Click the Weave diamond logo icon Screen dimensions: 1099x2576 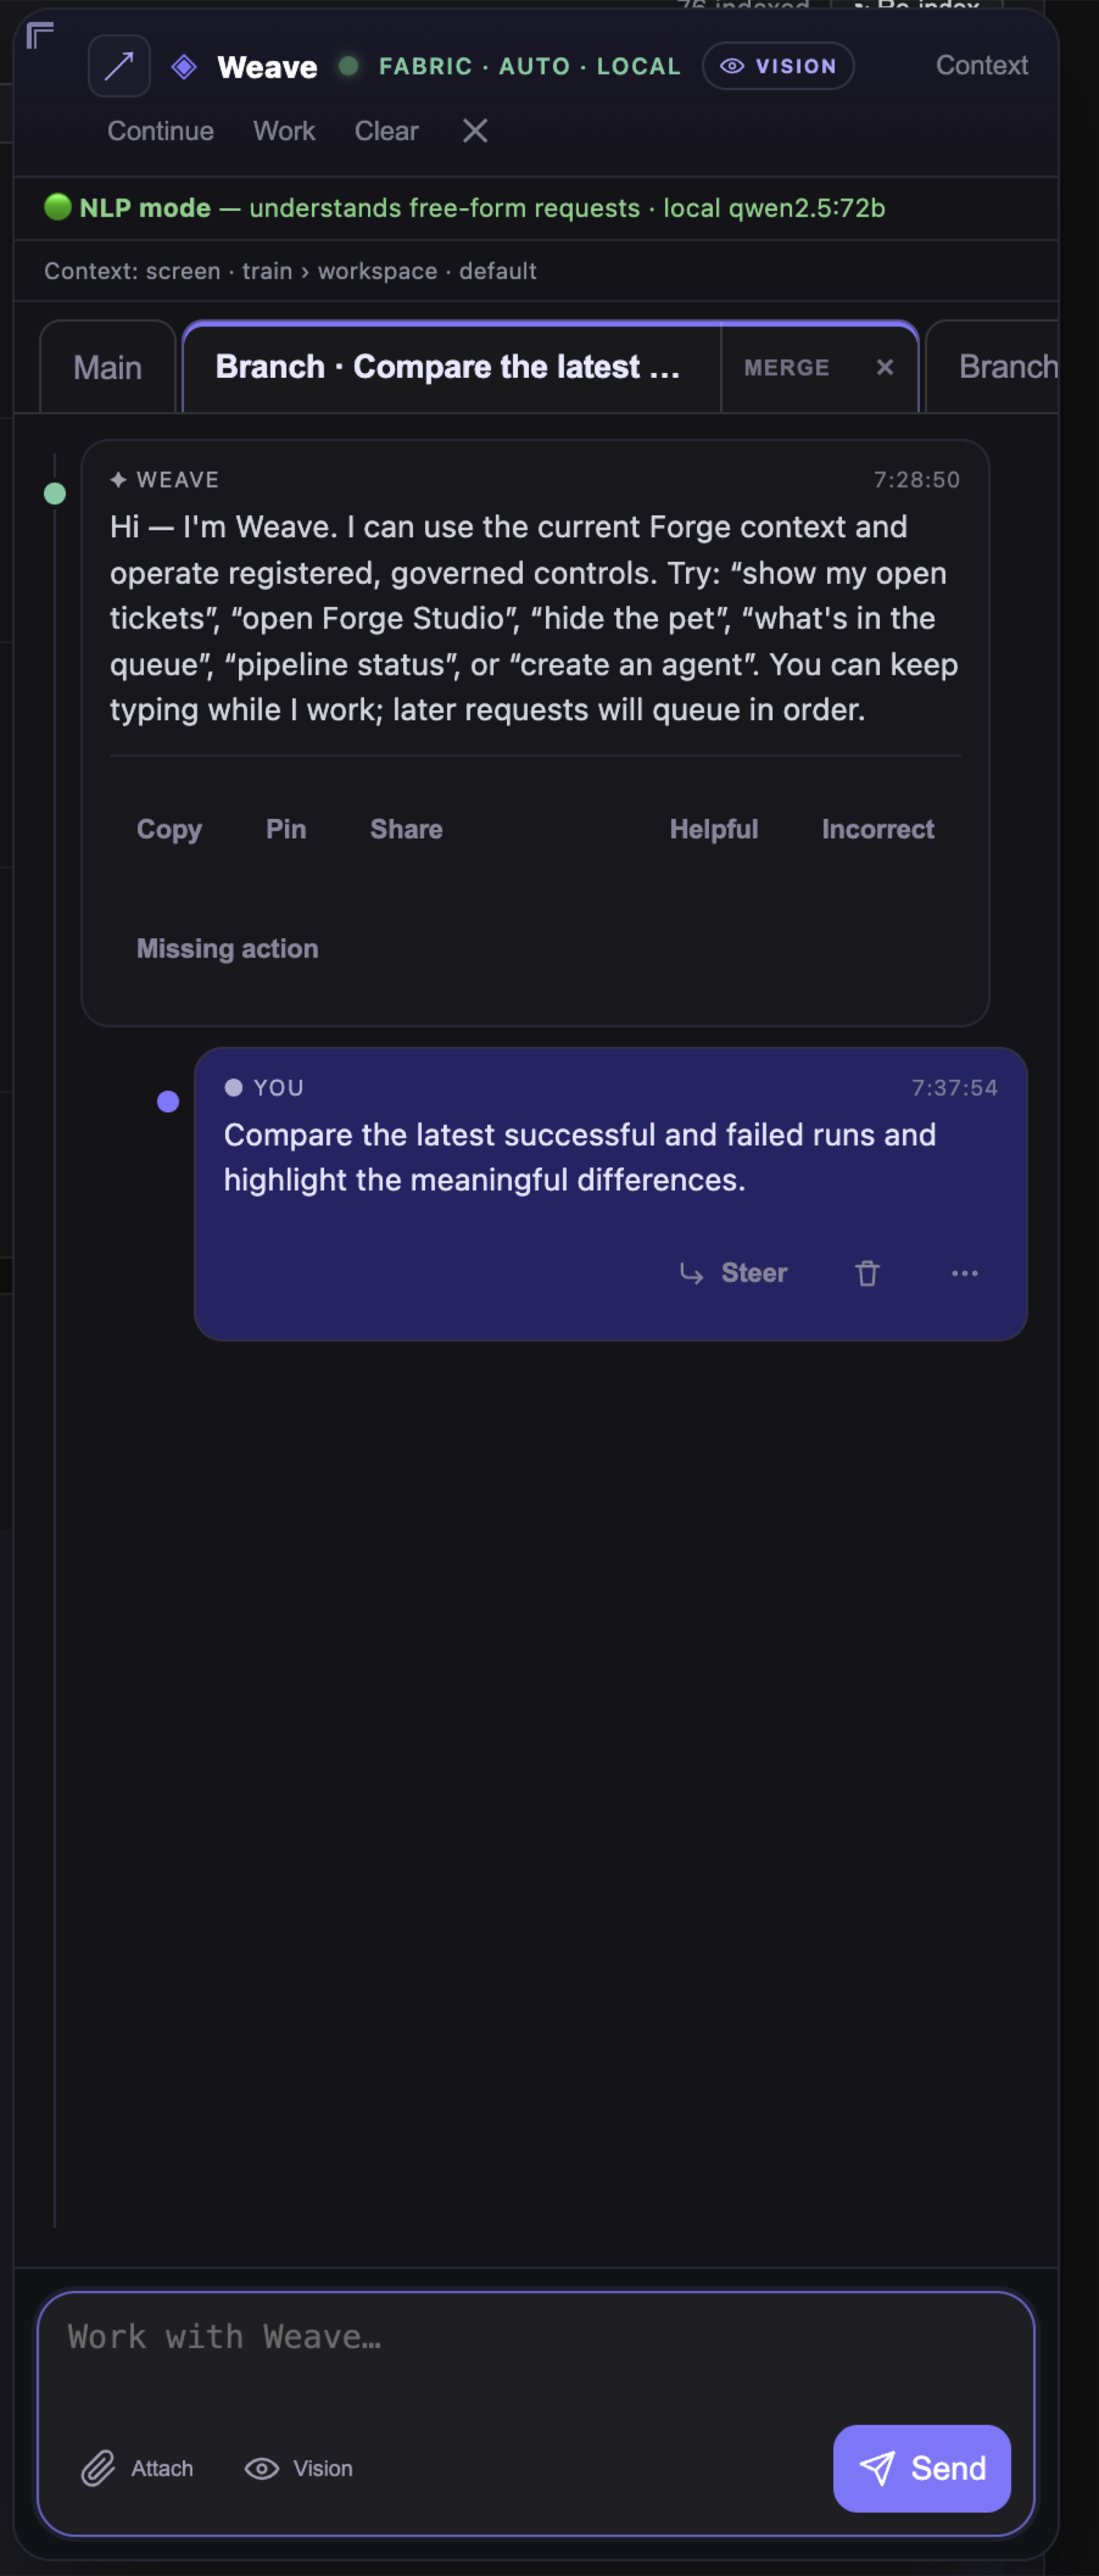184,67
